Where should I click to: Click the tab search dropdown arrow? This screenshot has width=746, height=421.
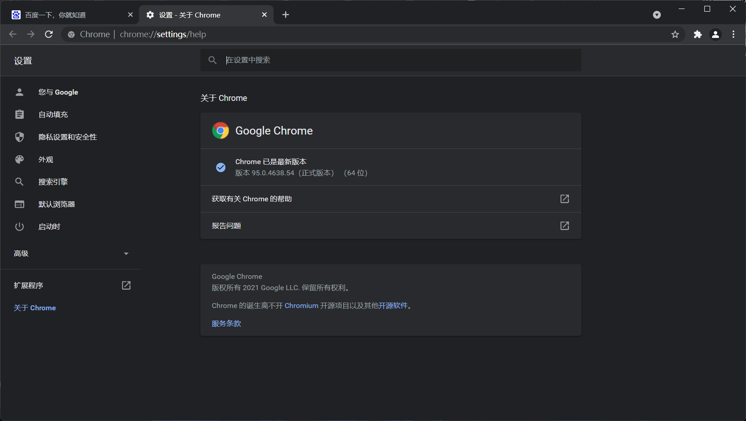click(657, 15)
